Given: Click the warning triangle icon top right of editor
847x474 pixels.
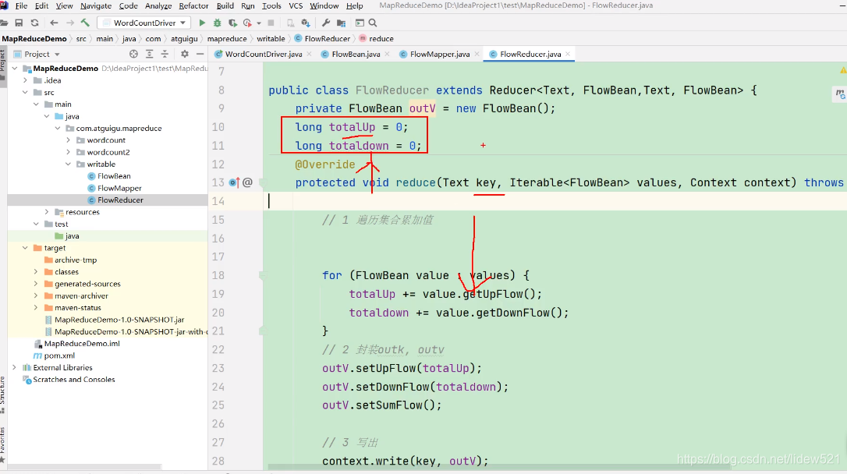Looking at the screenshot, I should point(842,70).
